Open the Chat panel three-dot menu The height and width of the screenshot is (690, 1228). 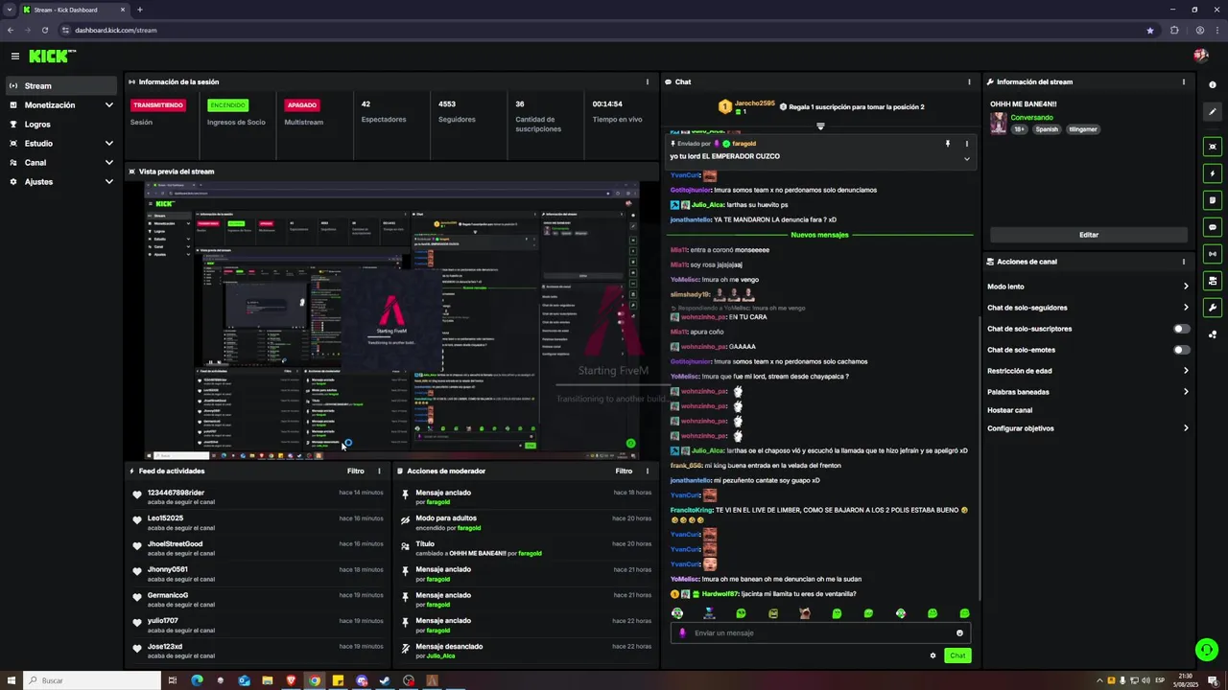[x=969, y=82]
